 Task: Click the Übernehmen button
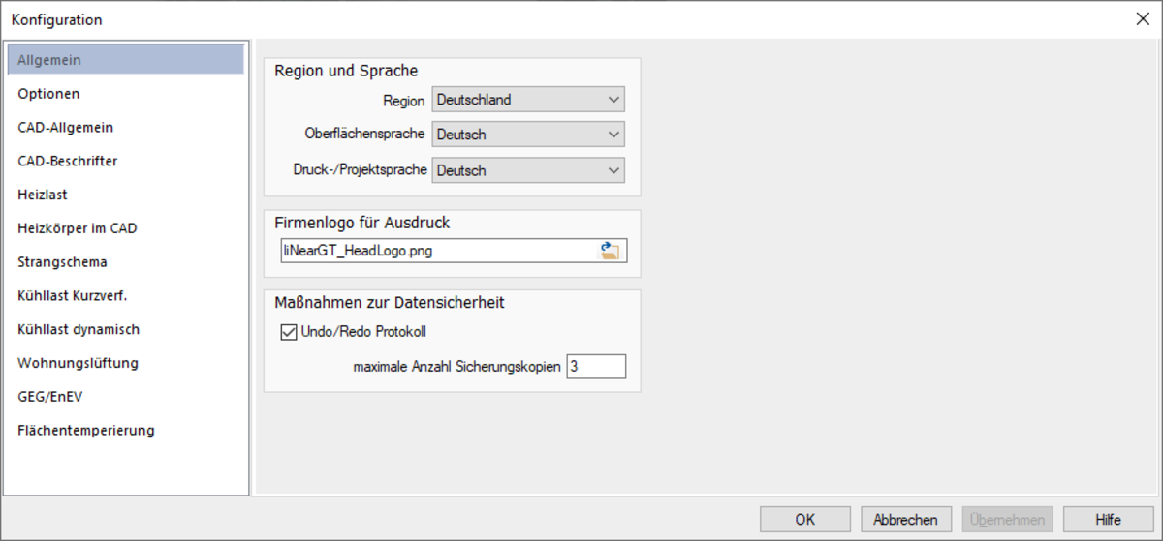(1007, 520)
